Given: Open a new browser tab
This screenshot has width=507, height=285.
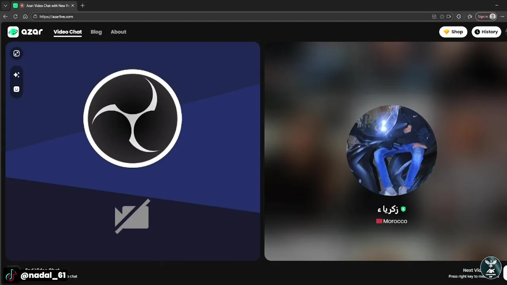Looking at the screenshot, I should [x=82, y=6].
